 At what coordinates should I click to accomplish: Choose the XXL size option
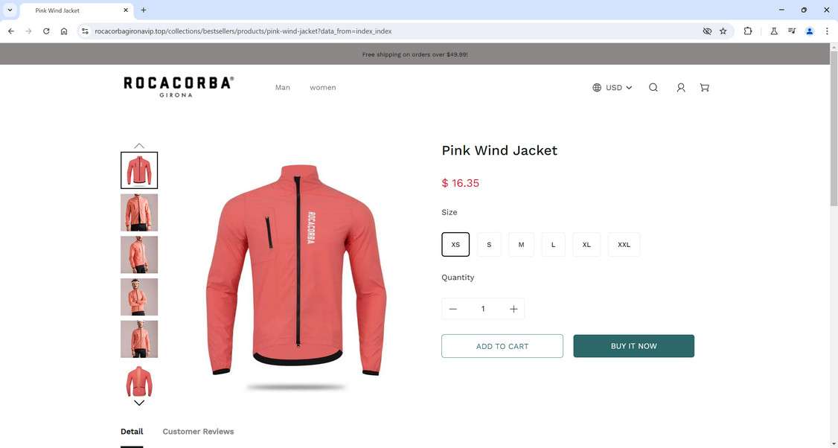[x=624, y=244]
